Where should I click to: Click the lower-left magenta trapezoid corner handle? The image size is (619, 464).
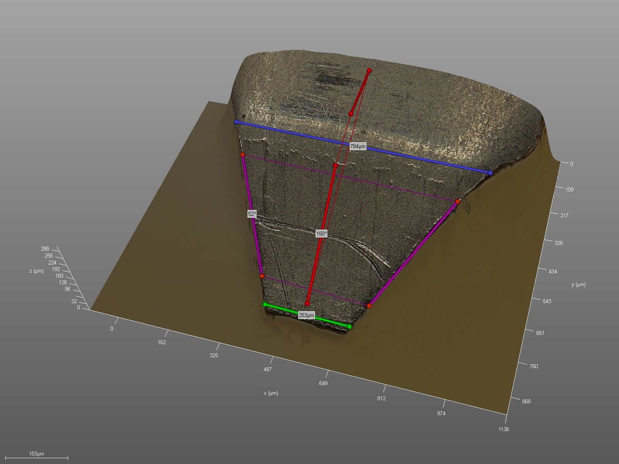[x=262, y=276]
